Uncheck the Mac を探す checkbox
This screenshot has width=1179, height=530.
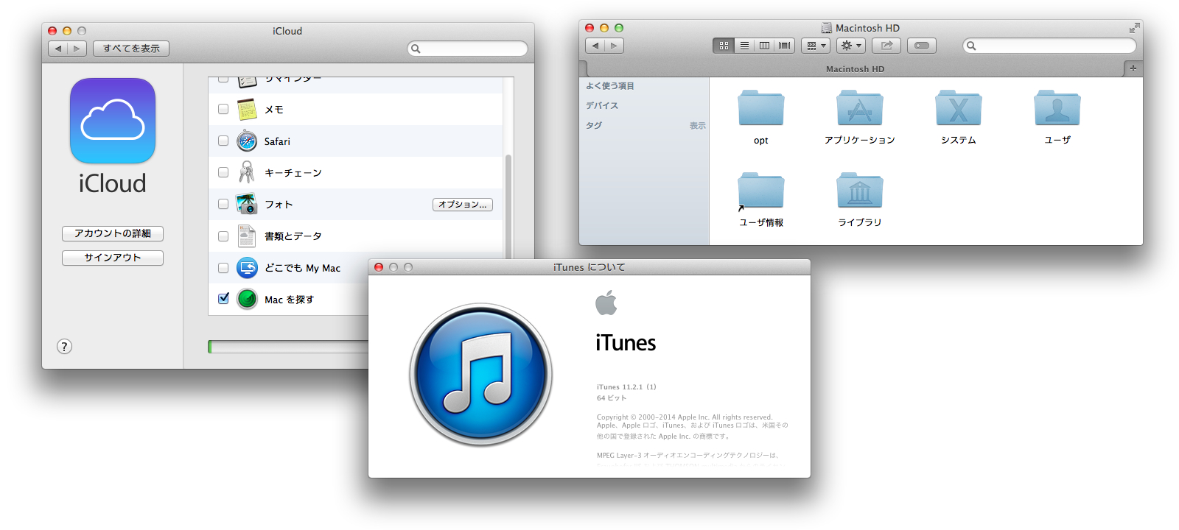[x=223, y=299]
